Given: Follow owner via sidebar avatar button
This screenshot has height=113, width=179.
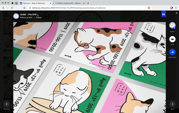Looking at the screenshot, I should 172,25.
